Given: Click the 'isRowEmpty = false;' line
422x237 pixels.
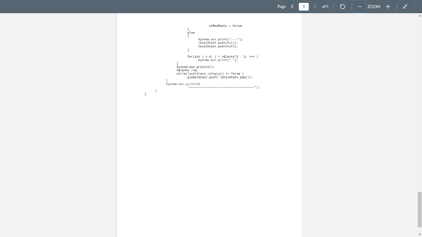Looking at the screenshot, I should 226,26.
